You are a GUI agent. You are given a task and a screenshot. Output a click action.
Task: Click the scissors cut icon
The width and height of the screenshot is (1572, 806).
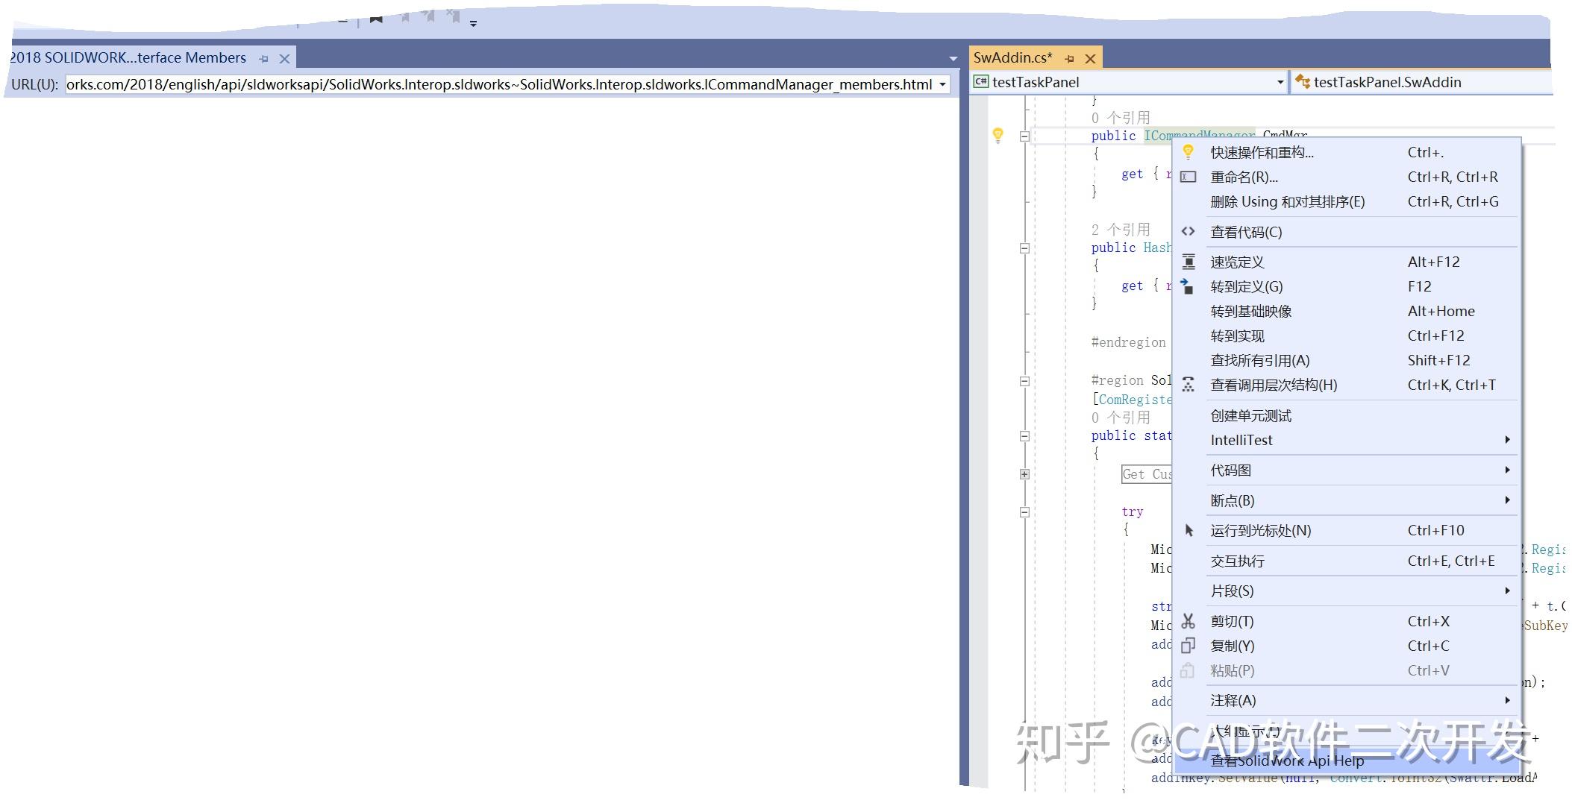click(x=1189, y=621)
